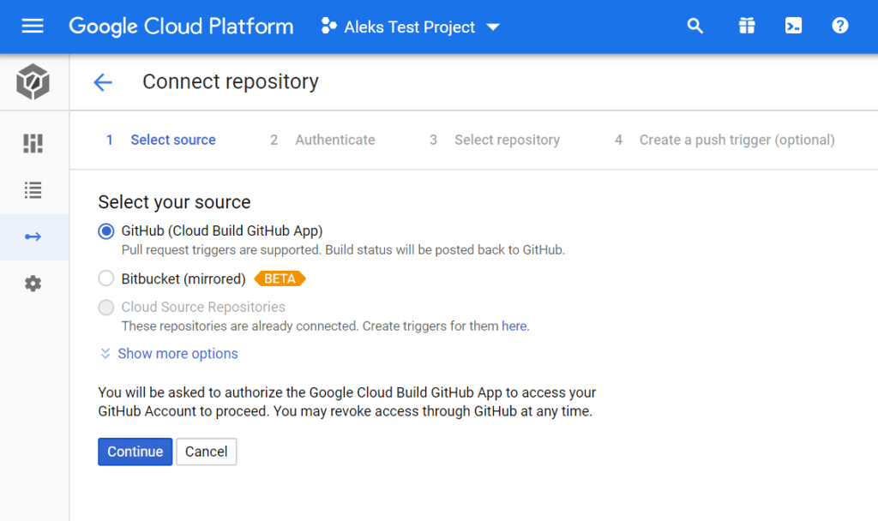This screenshot has height=521, width=878.
Task: Select the GitHub Cloud Build App source
Action: click(x=105, y=231)
